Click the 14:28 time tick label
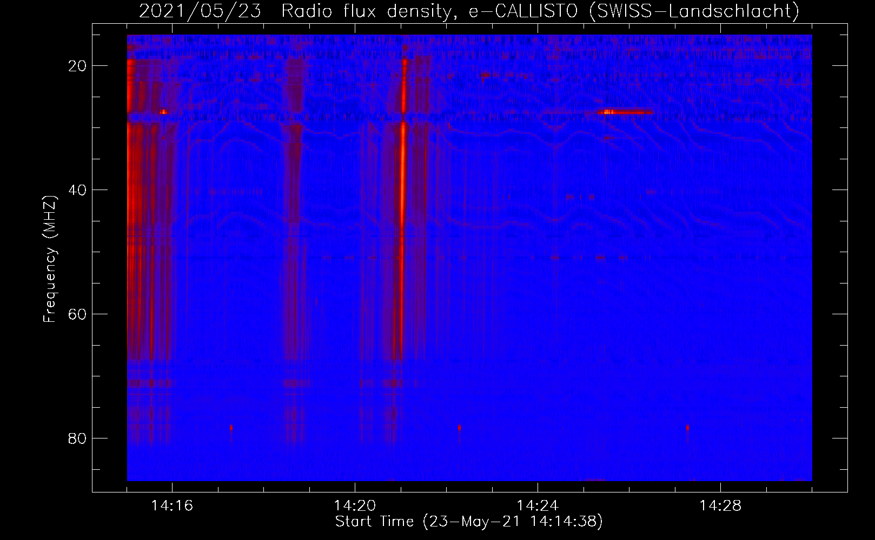The height and width of the screenshot is (540, 875). [x=720, y=505]
